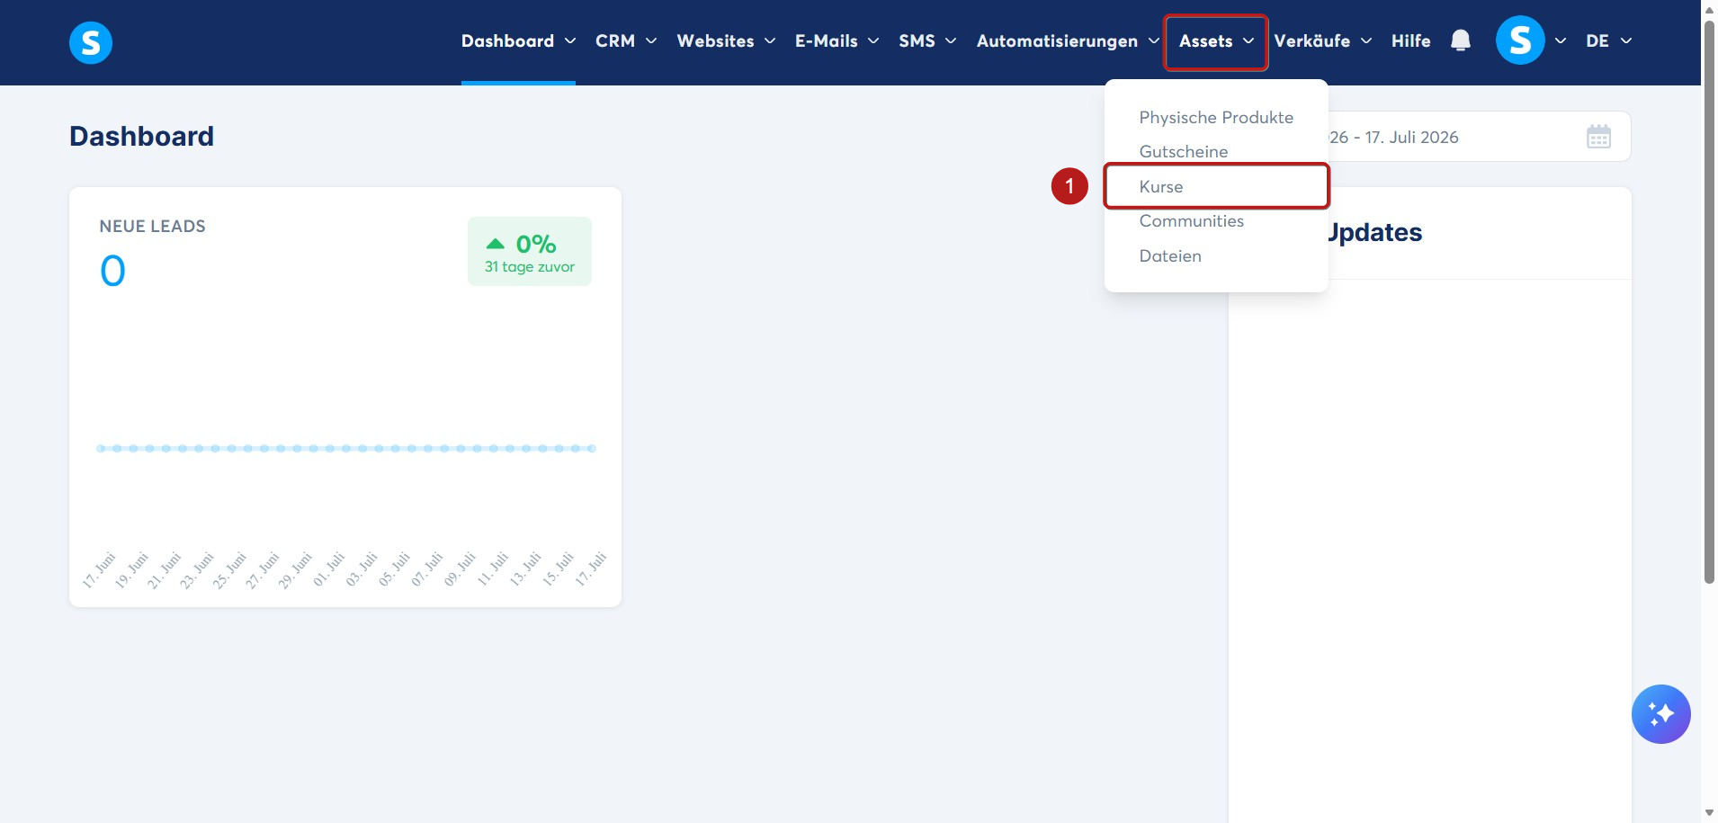Click the NEUE LEADS label
The width and height of the screenshot is (1718, 823).
click(x=152, y=226)
